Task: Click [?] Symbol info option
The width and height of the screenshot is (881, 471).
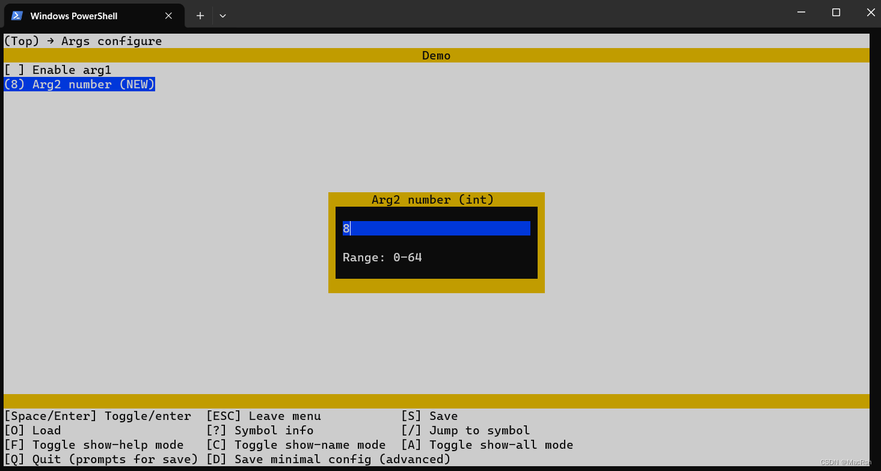Action: coord(262,430)
